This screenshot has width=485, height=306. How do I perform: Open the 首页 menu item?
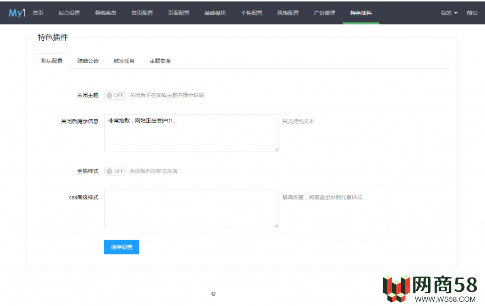[x=38, y=13]
